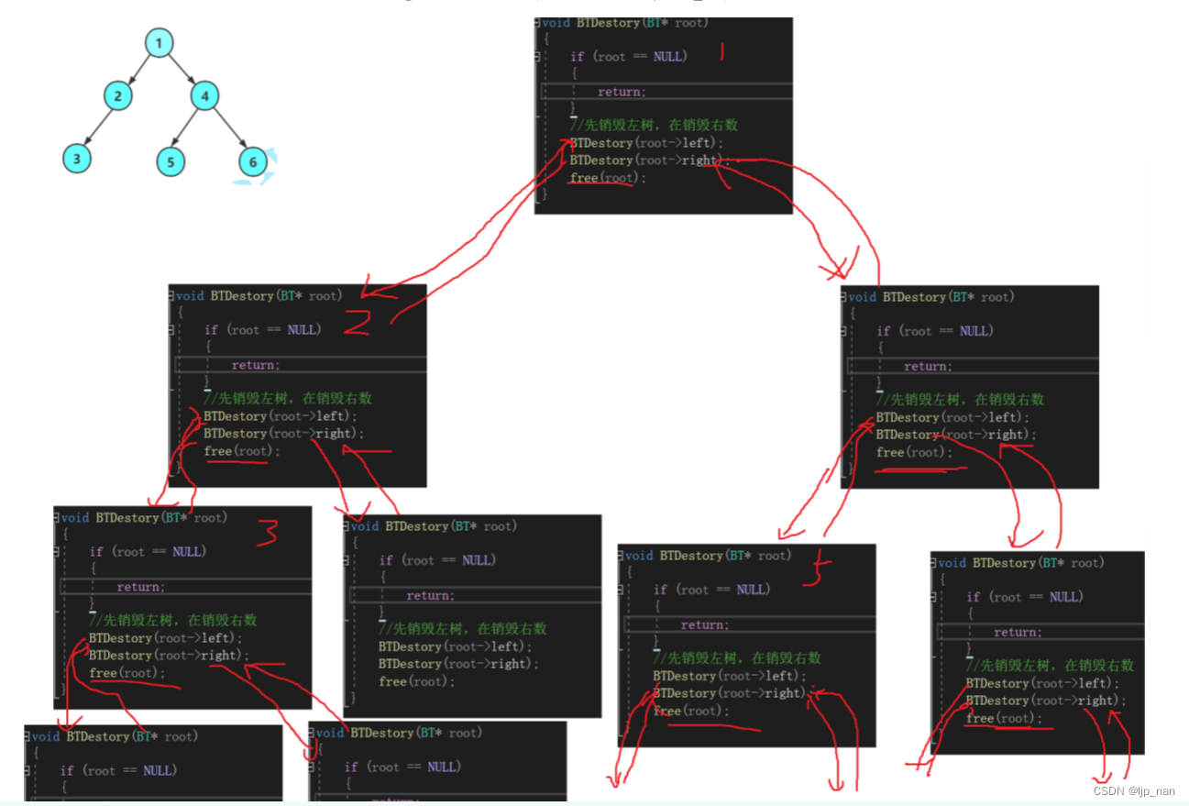The width and height of the screenshot is (1189, 806).
Task: Click 'void BTDestory(BT* root)' in topmost code block
Action: (625, 23)
